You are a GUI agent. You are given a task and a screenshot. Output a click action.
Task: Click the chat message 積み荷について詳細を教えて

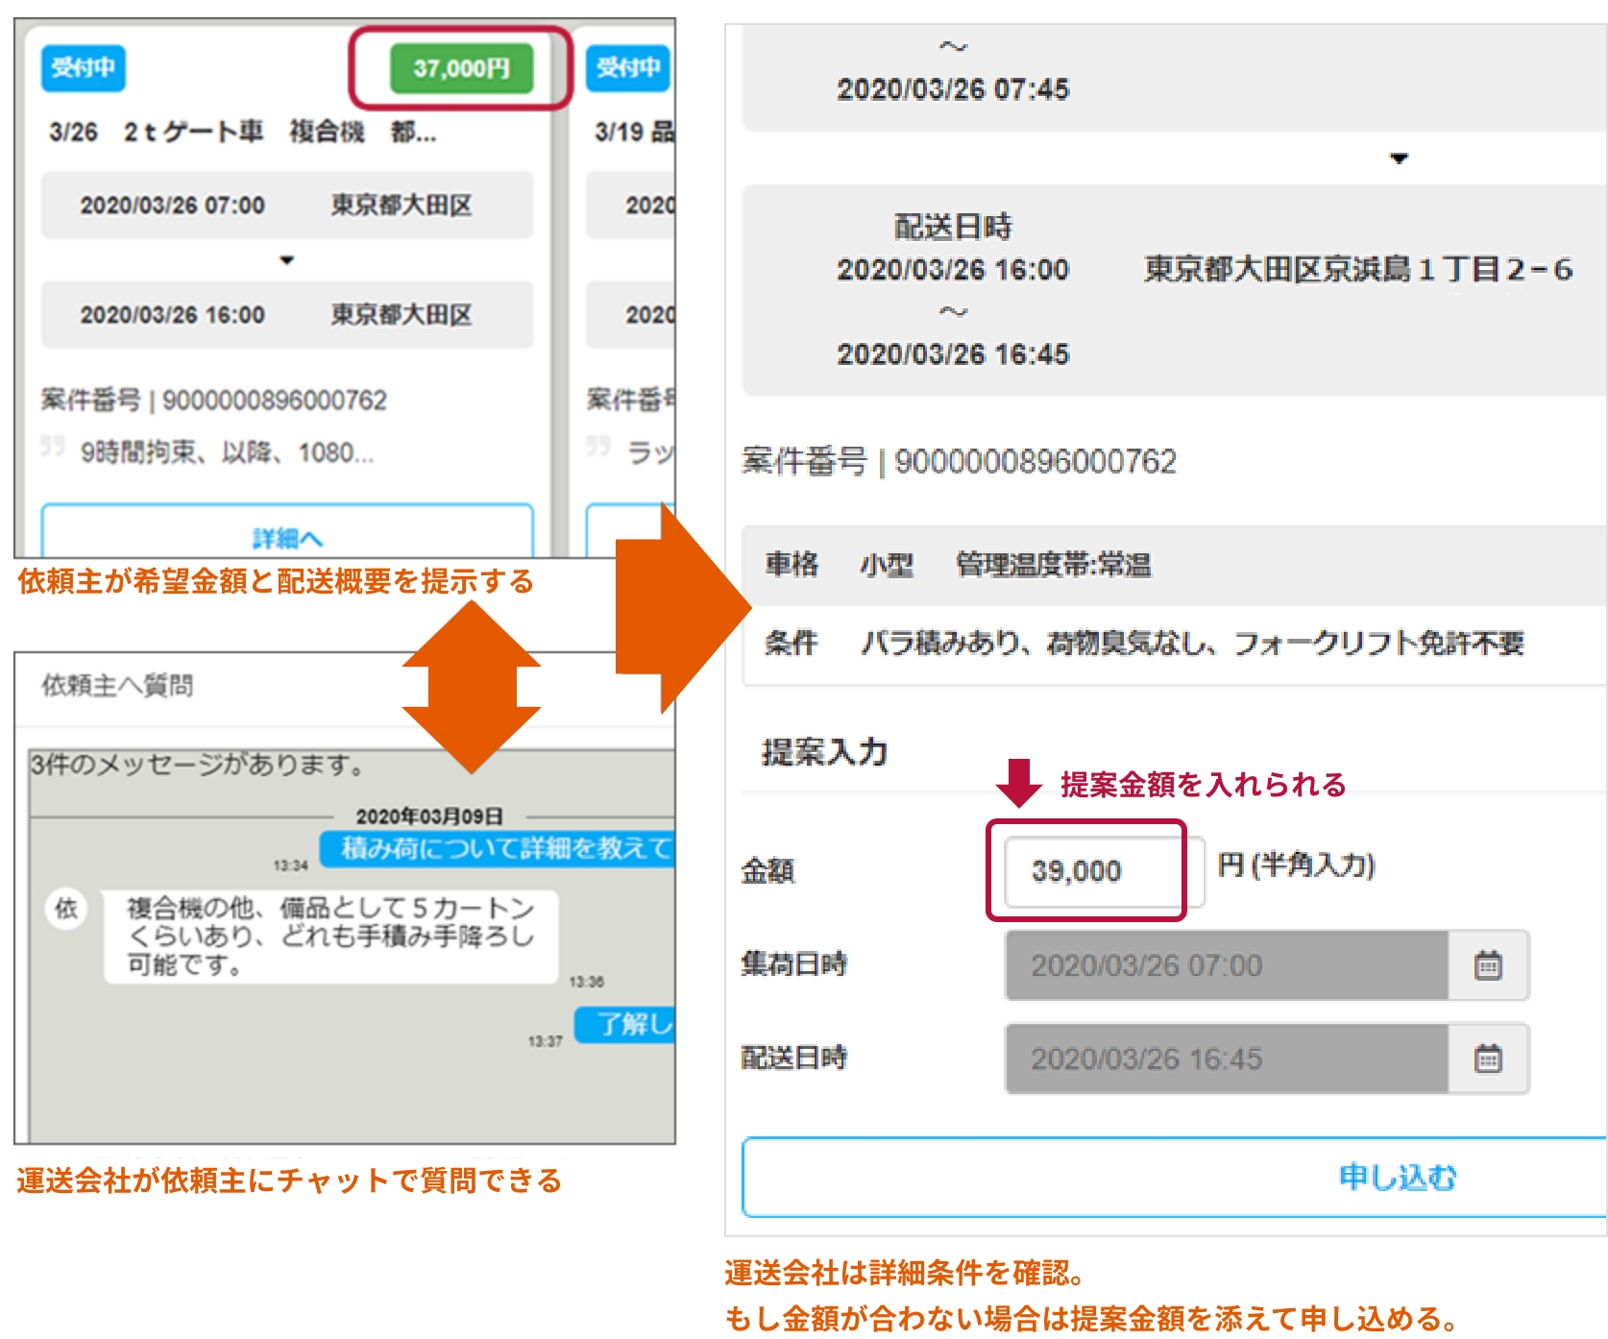(498, 848)
